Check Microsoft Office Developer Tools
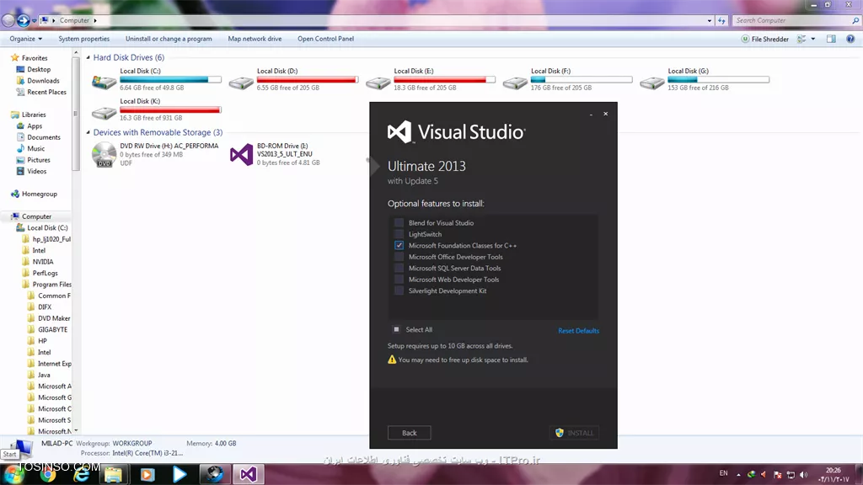This screenshot has height=485, width=863. [399, 257]
